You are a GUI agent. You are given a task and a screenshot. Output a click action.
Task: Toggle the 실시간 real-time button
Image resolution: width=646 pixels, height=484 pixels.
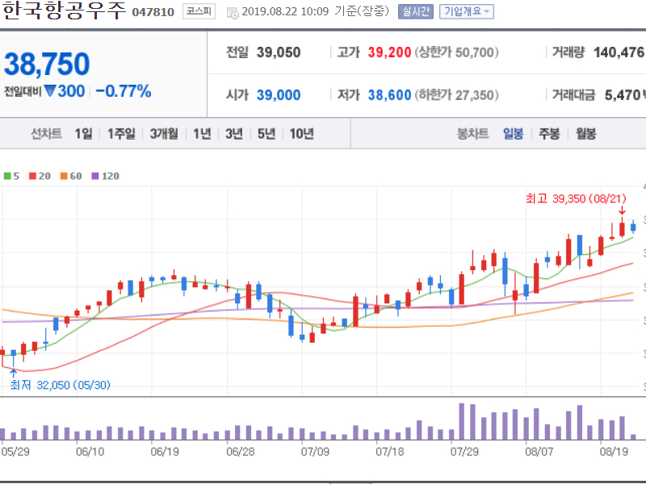point(415,11)
